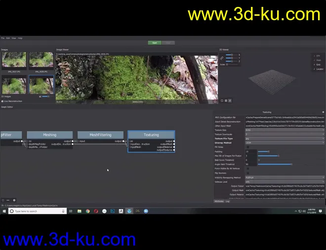Adjust the Scale slider in 3D Viewer
This screenshot has width=326, height=250.
(232, 65)
